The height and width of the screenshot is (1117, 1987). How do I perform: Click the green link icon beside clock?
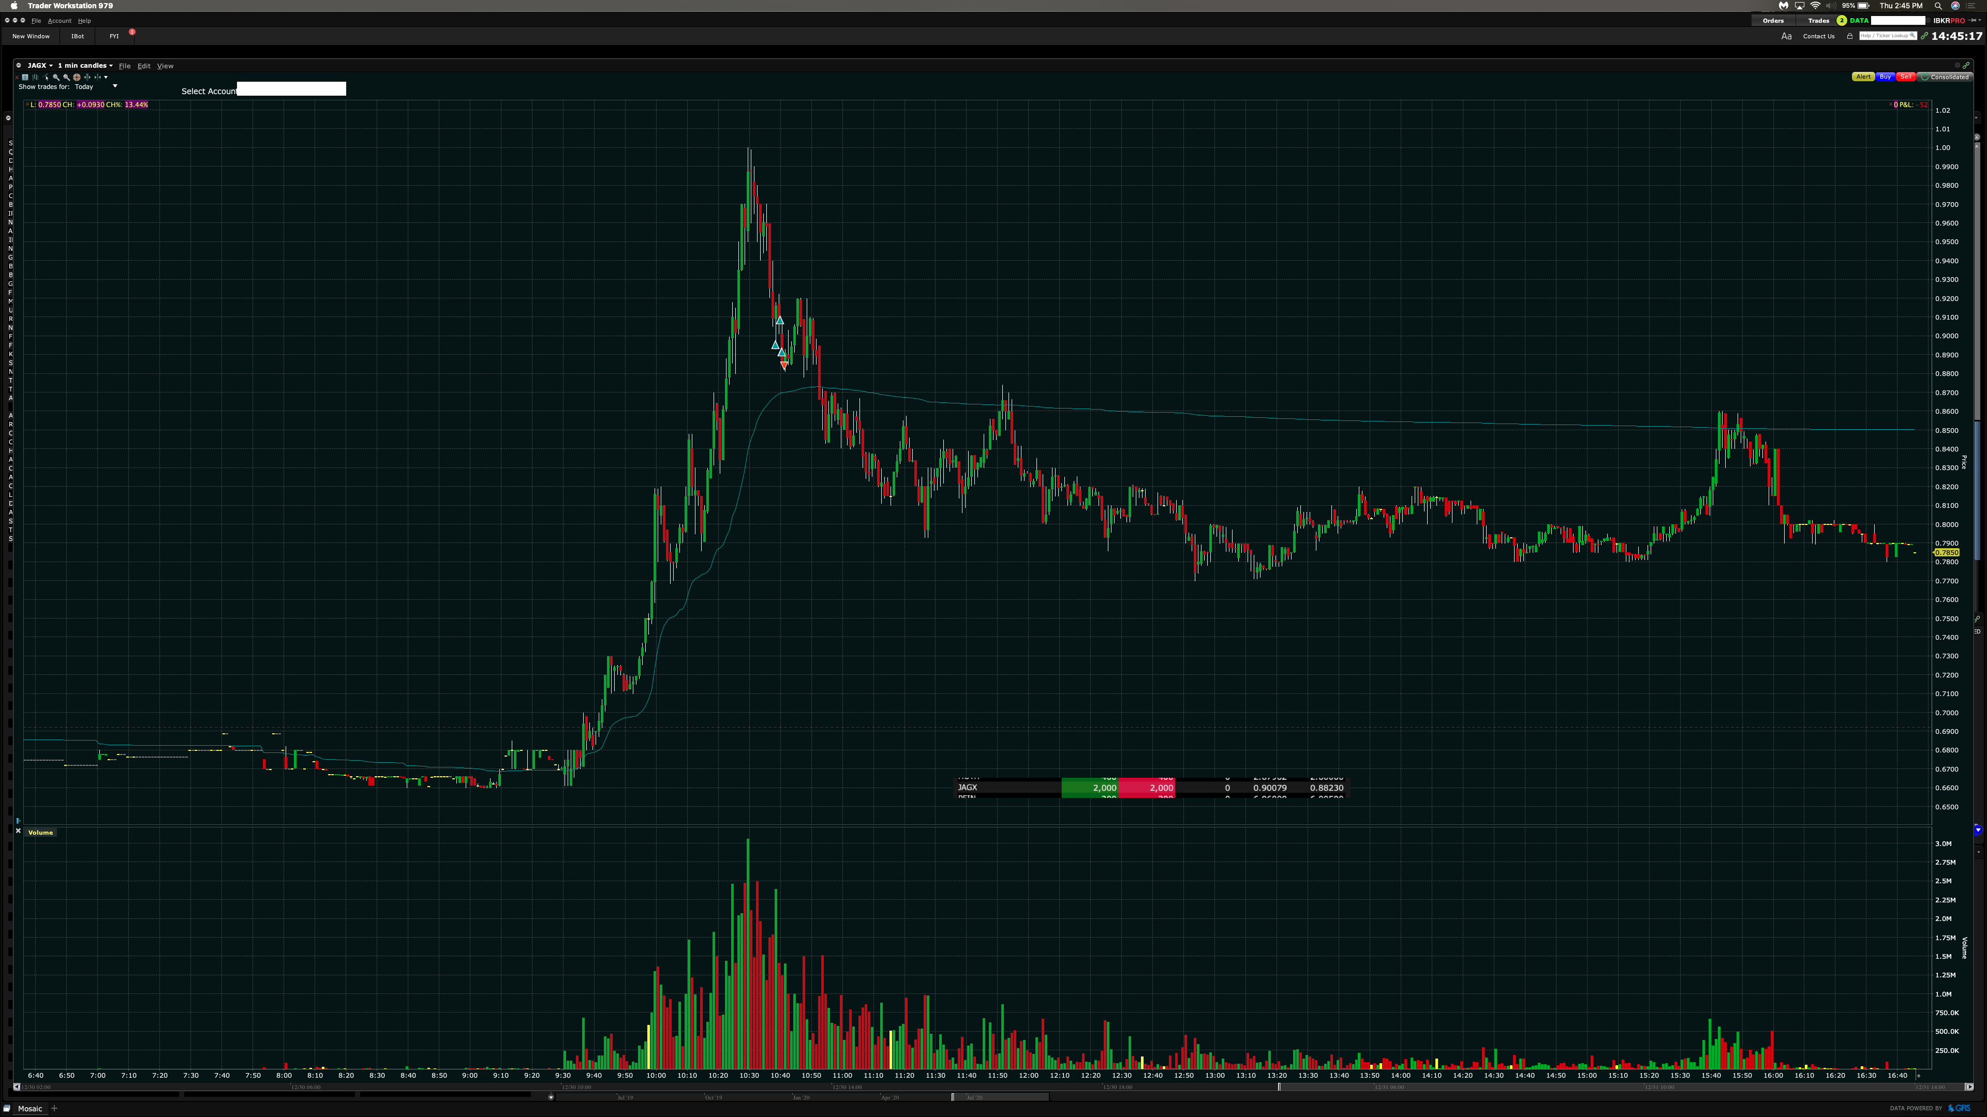1924,36
